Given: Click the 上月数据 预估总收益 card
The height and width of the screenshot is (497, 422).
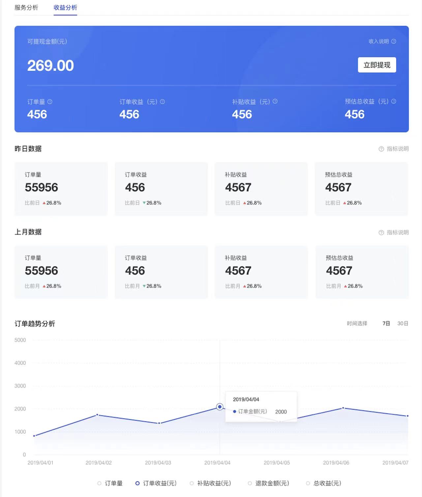Looking at the screenshot, I should (362, 272).
